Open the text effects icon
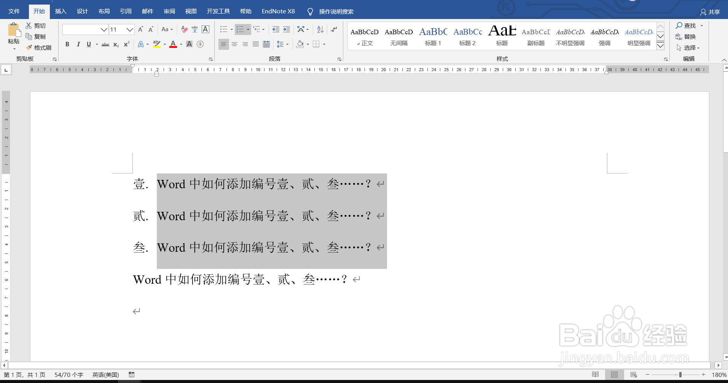This screenshot has width=728, height=383. (141, 44)
